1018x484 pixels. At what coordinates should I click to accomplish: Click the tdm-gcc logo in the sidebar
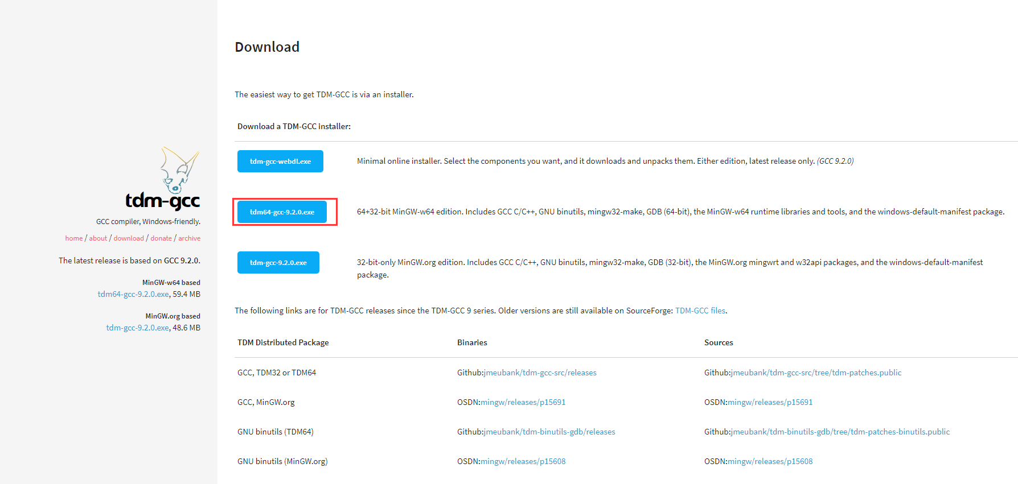(x=163, y=179)
